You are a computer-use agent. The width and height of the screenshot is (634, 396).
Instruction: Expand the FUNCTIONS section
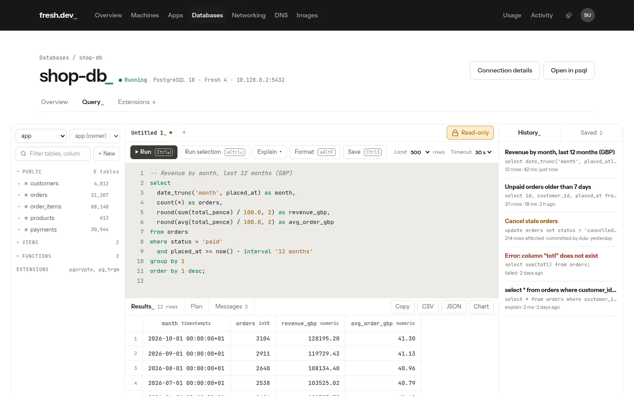point(68,256)
